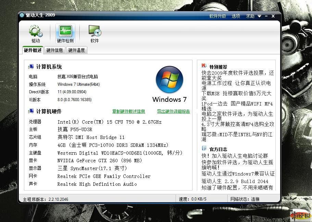Click the 驱动人生 app icon in title bar
The image size is (312, 222).
[22, 15]
